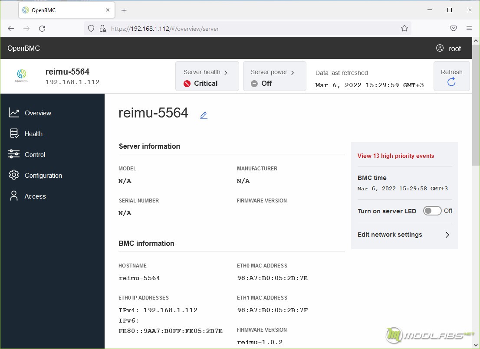Click the red Critical status icon
The height and width of the screenshot is (349, 480).
pyautogui.click(x=187, y=84)
